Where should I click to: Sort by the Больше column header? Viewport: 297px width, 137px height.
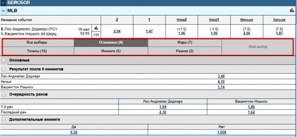(x=279, y=20)
